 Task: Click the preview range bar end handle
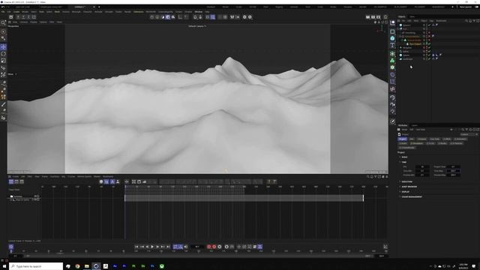point(363,198)
